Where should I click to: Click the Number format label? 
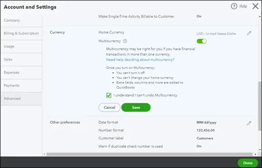pyautogui.click(x=111, y=130)
